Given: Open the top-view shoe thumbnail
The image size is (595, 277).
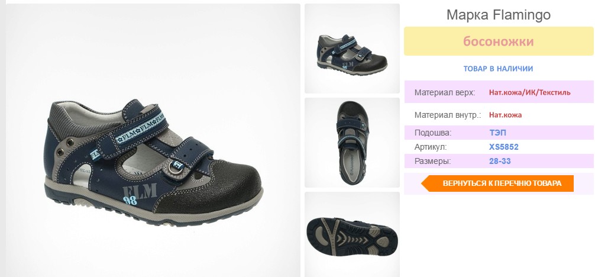Looking at the screenshot, I should (352, 143).
